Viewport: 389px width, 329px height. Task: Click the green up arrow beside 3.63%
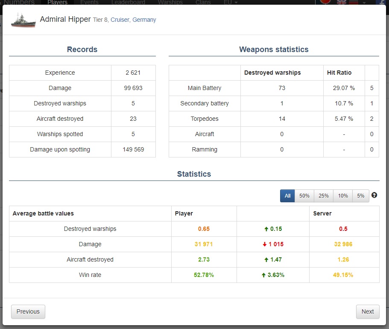pos(264,275)
